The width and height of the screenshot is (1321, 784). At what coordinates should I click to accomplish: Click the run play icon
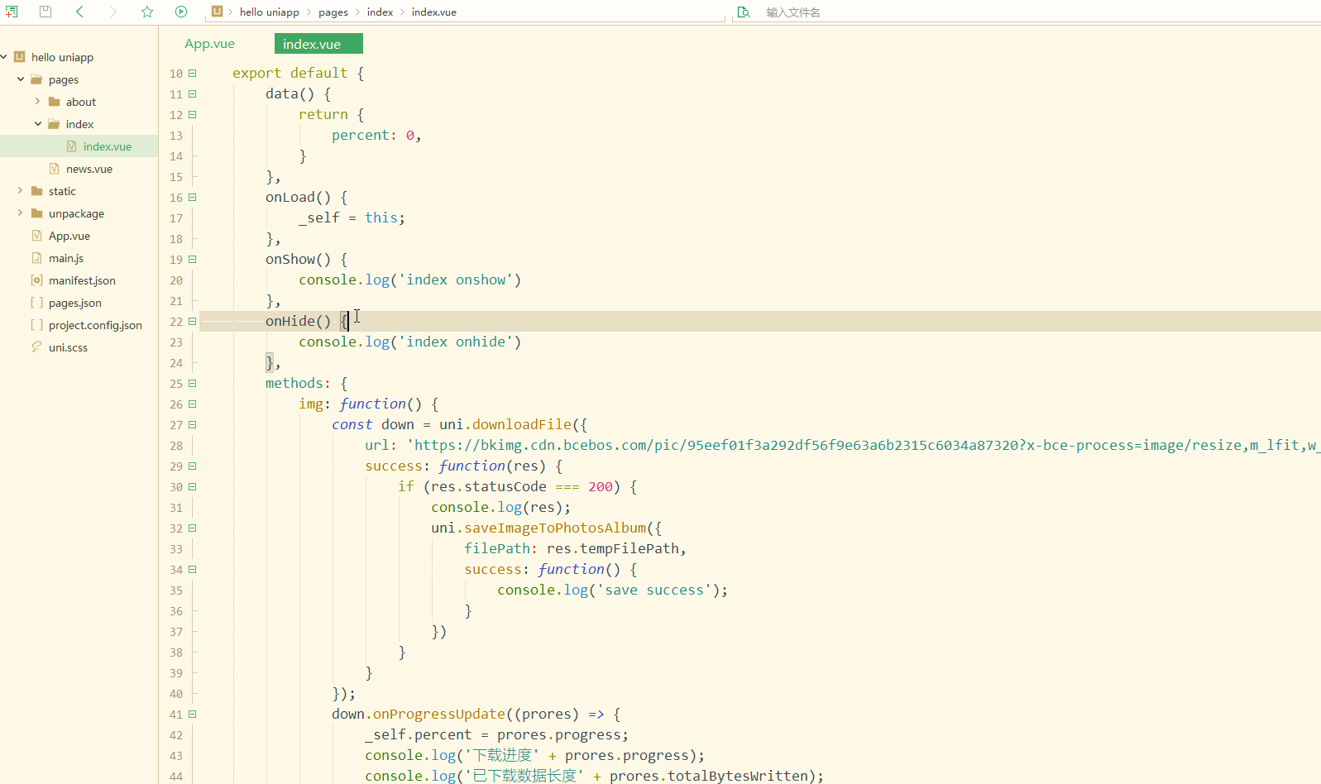coord(181,12)
